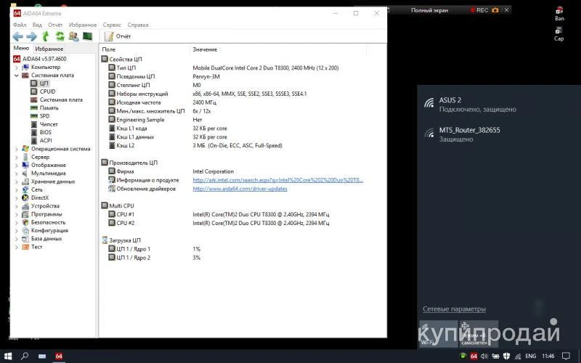Collapse the Системная плата tree node
Viewport: 581px width, 363px height.
(x=16, y=76)
